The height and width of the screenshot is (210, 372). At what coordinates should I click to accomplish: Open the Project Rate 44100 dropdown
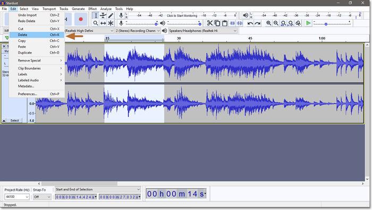click(17, 197)
